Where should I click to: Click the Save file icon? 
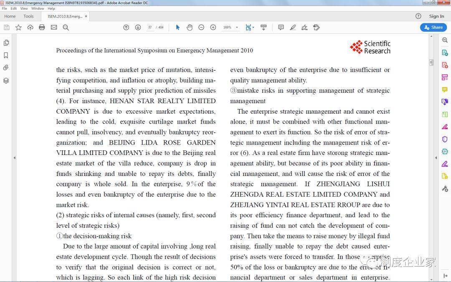(x=7, y=27)
